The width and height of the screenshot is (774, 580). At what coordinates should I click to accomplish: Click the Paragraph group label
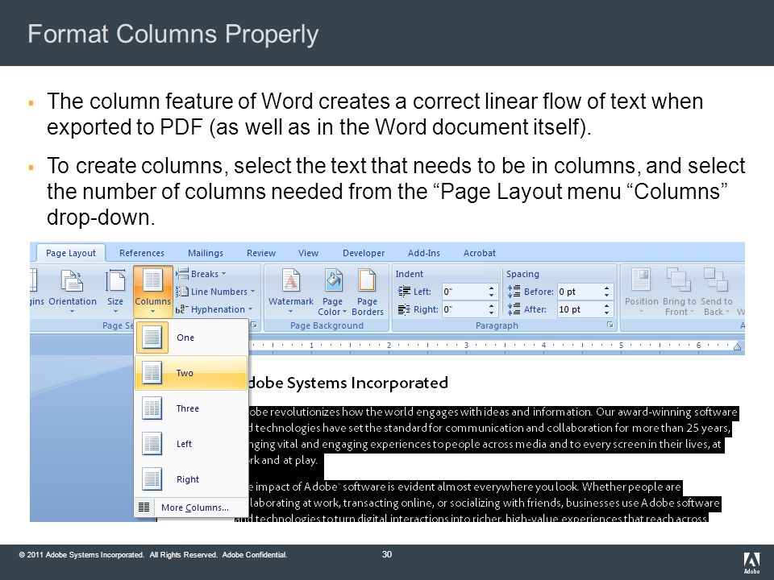497,325
